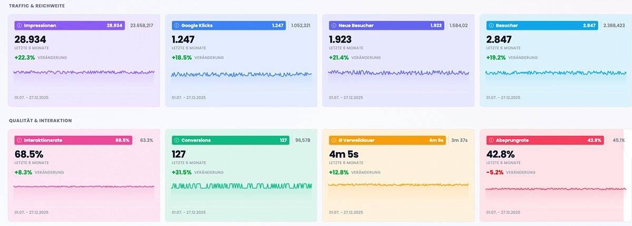This screenshot has height=226, width=632.
Task: Click the +22.3% change value
Action: [x=24, y=57]
